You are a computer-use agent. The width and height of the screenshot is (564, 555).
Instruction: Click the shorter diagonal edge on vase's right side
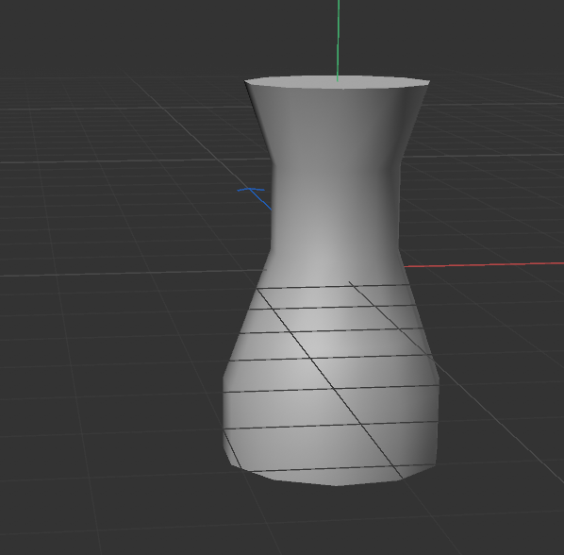pos(390,318)
